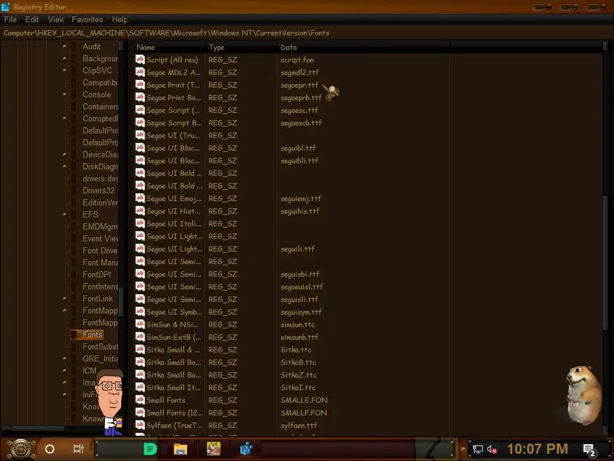The height and width of the screenshot is (461, 614).
Task: Open the Favorites menu
Action: [x=88, y=20]
